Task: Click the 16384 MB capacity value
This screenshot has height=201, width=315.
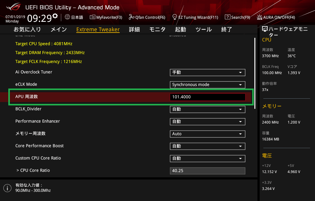Action: tap(271, 139)
